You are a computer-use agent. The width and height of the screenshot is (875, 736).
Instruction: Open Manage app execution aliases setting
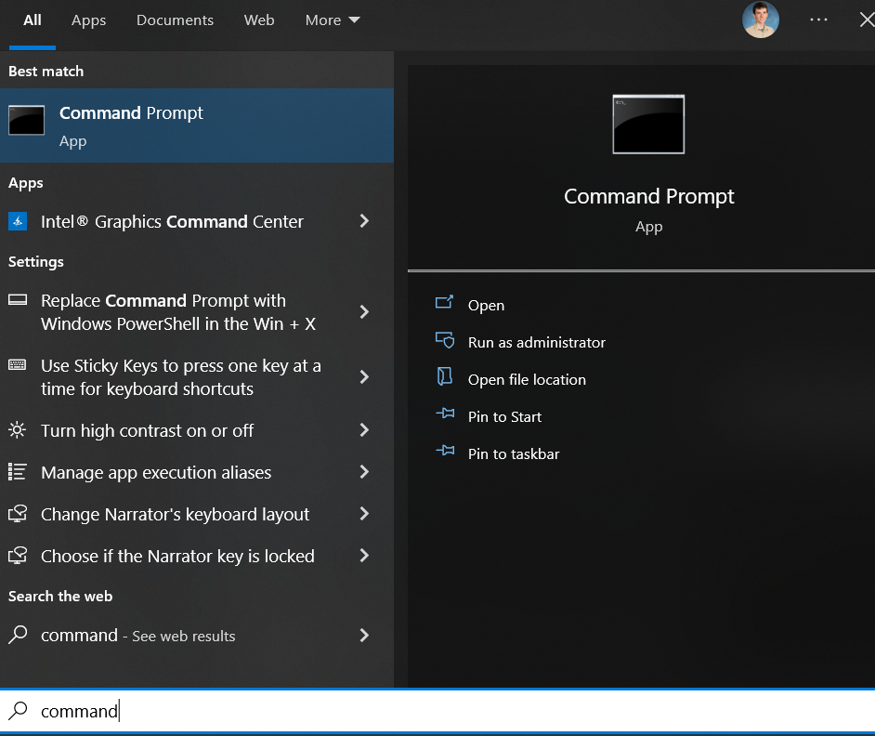(x=156, y=472)
